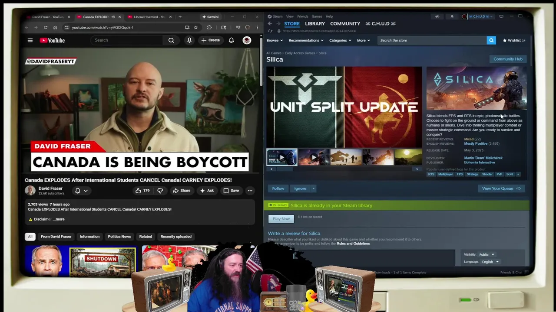Viewport: 556px width, 312px height.
Task: Click the YouTube search input field
Action: [127, 40]
